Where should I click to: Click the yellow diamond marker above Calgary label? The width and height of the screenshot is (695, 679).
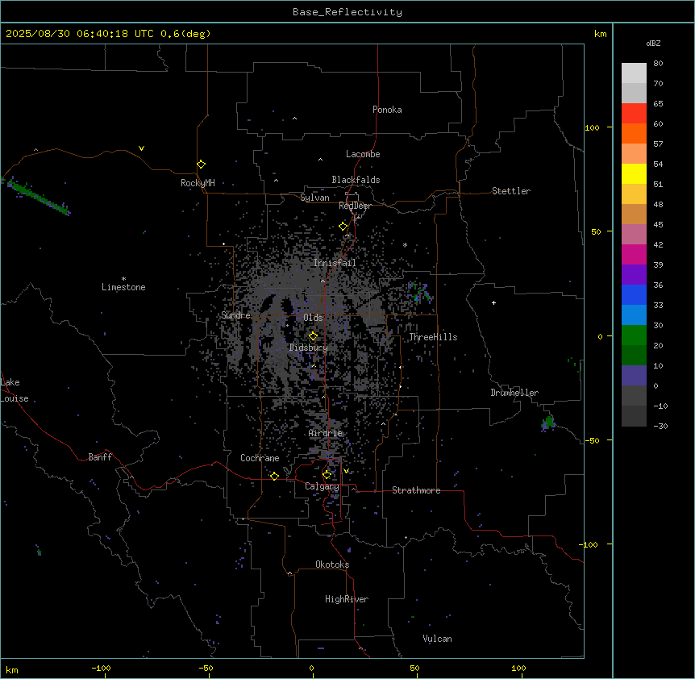[x=327, y=475]
